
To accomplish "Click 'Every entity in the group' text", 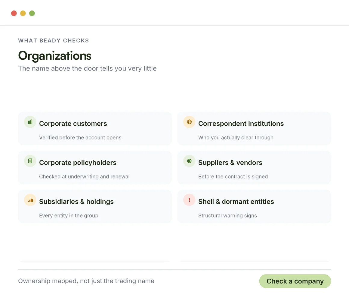I will [x=69, y=216].
